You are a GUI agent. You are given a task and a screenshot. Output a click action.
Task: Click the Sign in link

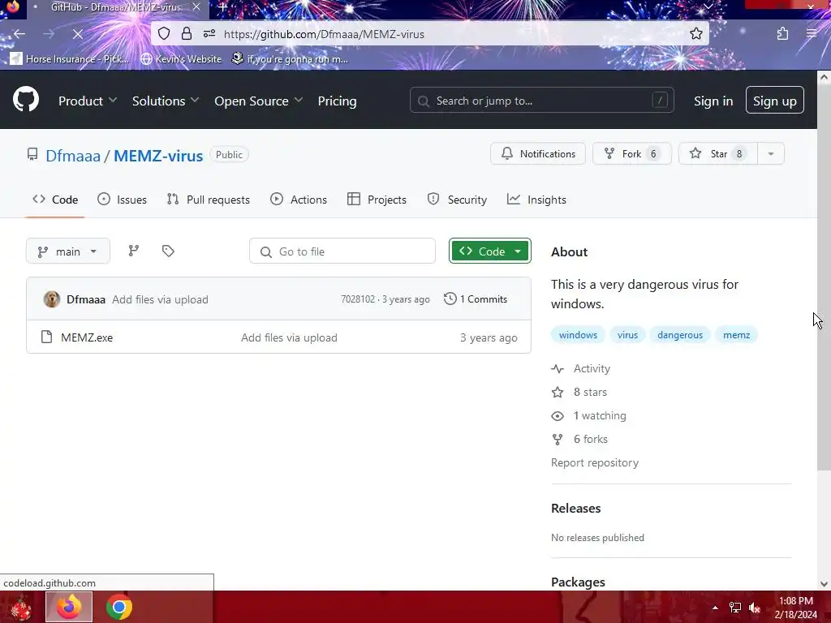tap(713, 101)
